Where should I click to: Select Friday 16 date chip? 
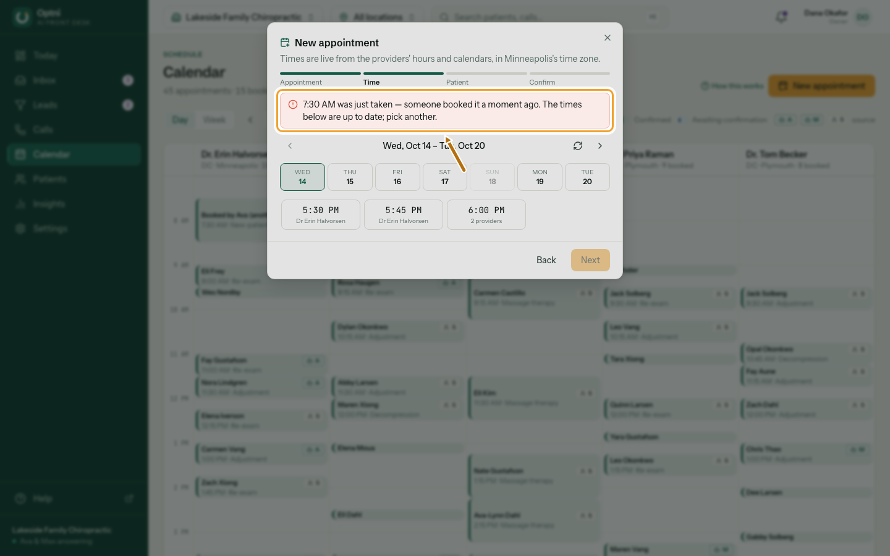[397, 177]
